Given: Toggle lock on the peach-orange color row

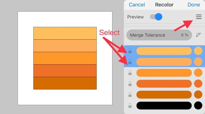Looking at the screenshot, I should [130, 62].
